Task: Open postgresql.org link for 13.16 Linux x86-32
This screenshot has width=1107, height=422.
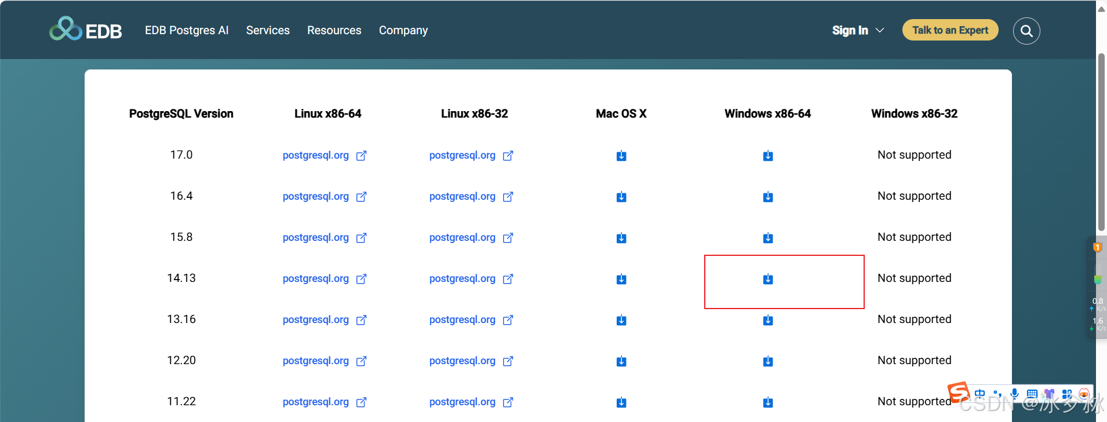Action: coord(471,320)
